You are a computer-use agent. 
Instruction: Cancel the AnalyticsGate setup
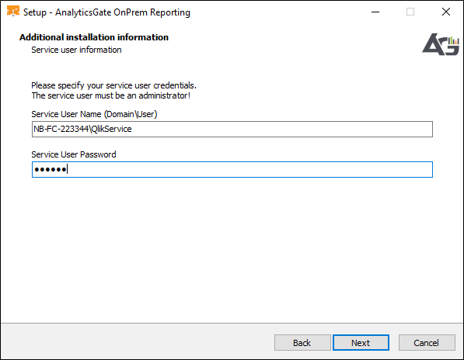tap(427, 343)
